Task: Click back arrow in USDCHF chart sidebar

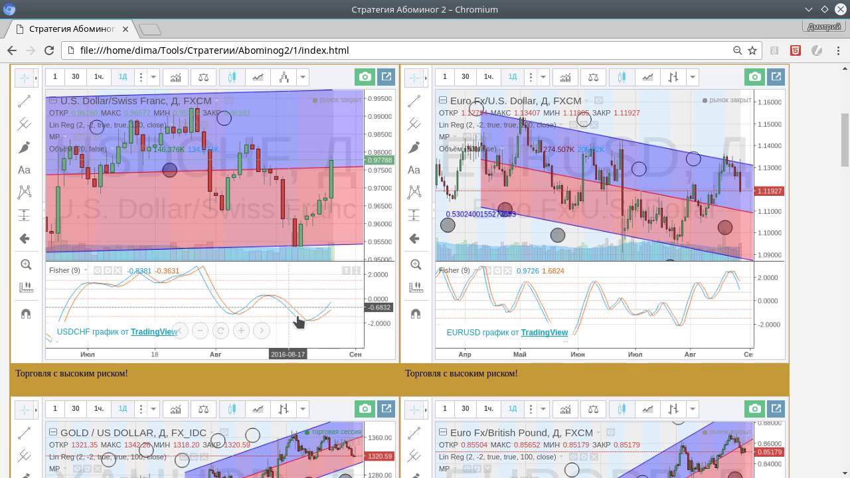Action: click(x=25, y=238)
